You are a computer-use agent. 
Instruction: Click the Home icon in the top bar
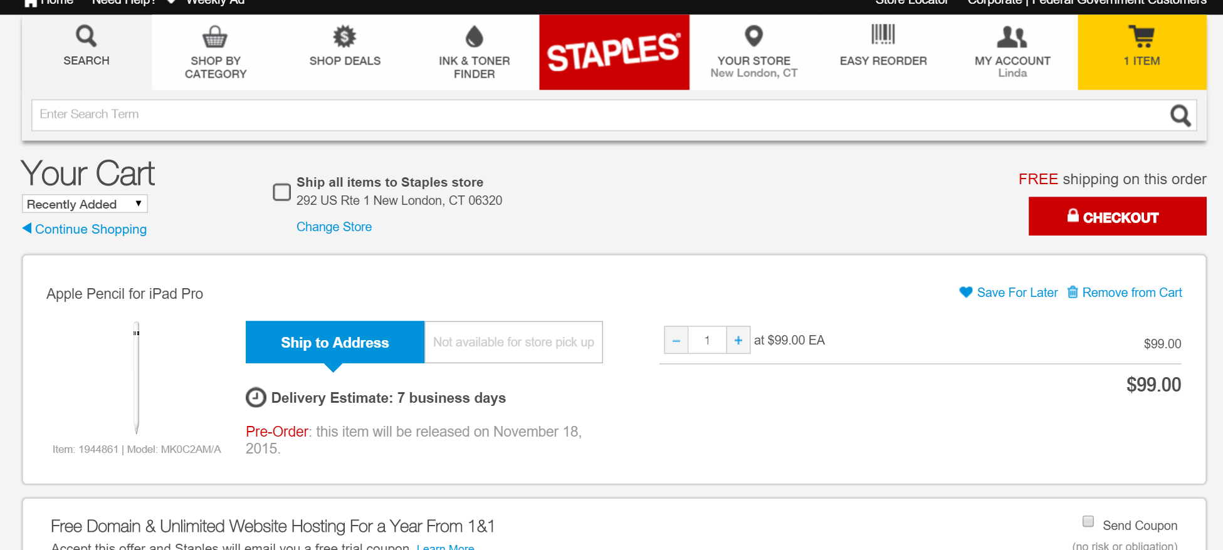point(30,3)
